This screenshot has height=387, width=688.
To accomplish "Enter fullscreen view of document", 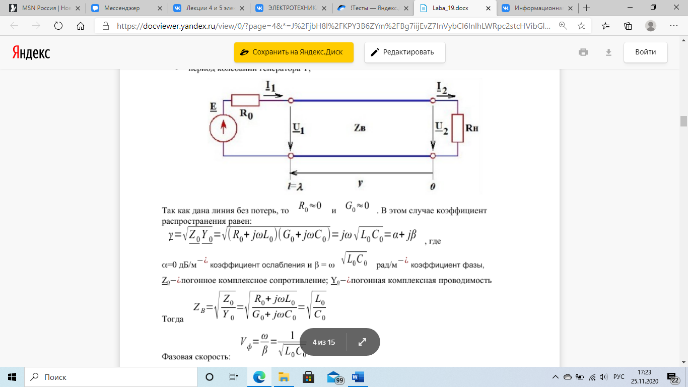I will click(362, 342).
